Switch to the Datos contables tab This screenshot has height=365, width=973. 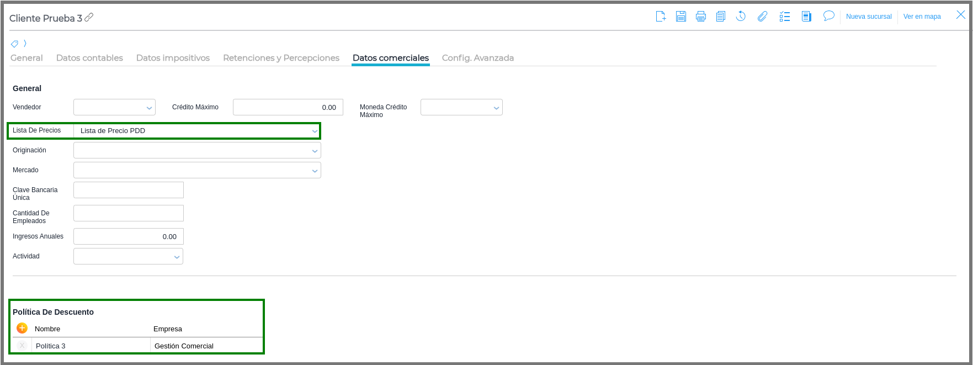pyautogui.click(x=89, y=58)
